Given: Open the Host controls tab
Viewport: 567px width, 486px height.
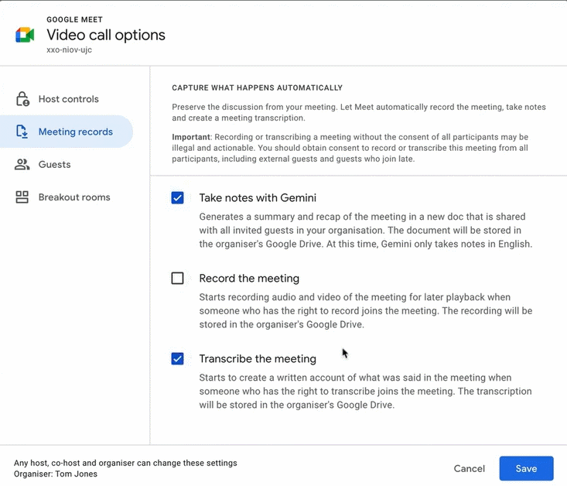Looking at the screenshot, I should 67,99.
